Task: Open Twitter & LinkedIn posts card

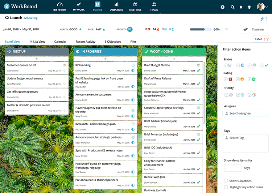Action: [37, 108]
